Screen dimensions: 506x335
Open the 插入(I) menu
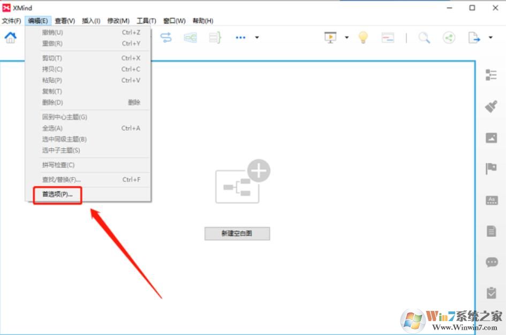pos(90,20)
